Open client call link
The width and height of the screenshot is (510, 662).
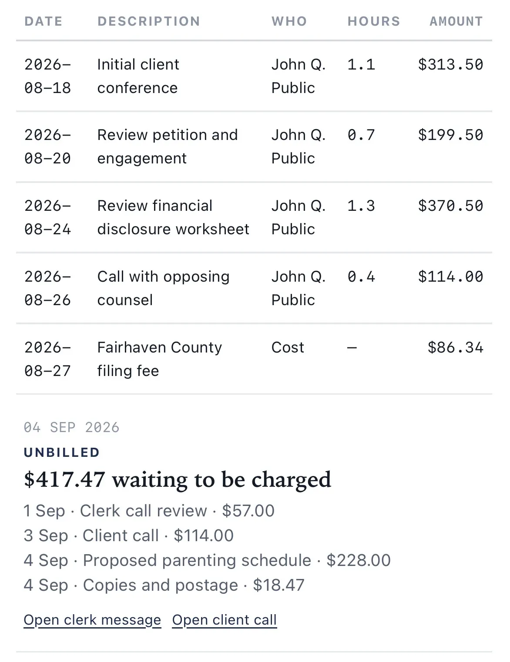(225, 620)
